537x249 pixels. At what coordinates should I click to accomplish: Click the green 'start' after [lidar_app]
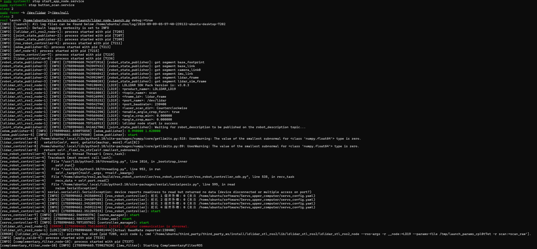click(x=127, y=219)
